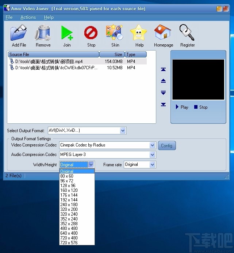Choose Original in Width/Height list
The image size is (234, 253).
pyautogui.click(x=77, y=171)
